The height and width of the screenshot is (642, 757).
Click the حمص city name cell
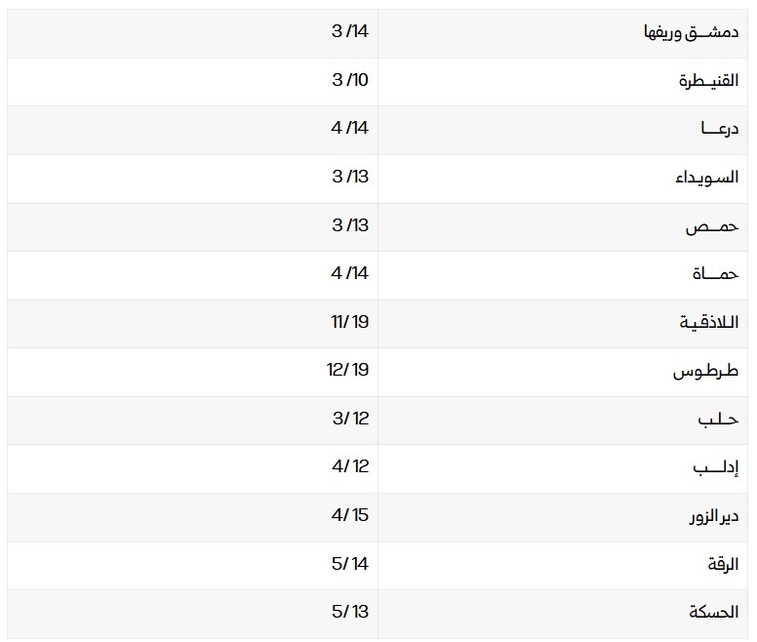[712, 225]
